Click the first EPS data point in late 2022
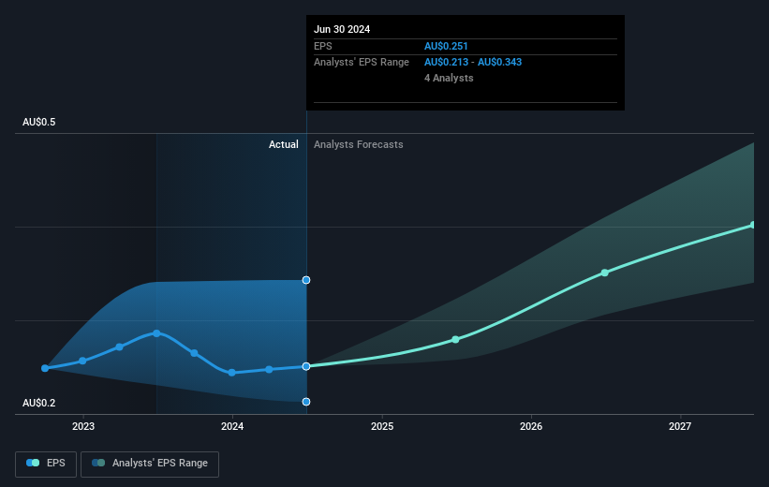Viewport: 769px width, 487px height. [x=45, y=368]
